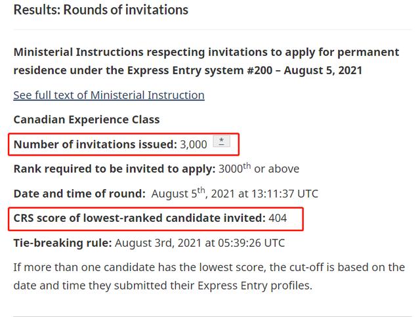Click the asterisk footnote icon beside 3,000

coord(221,142)
